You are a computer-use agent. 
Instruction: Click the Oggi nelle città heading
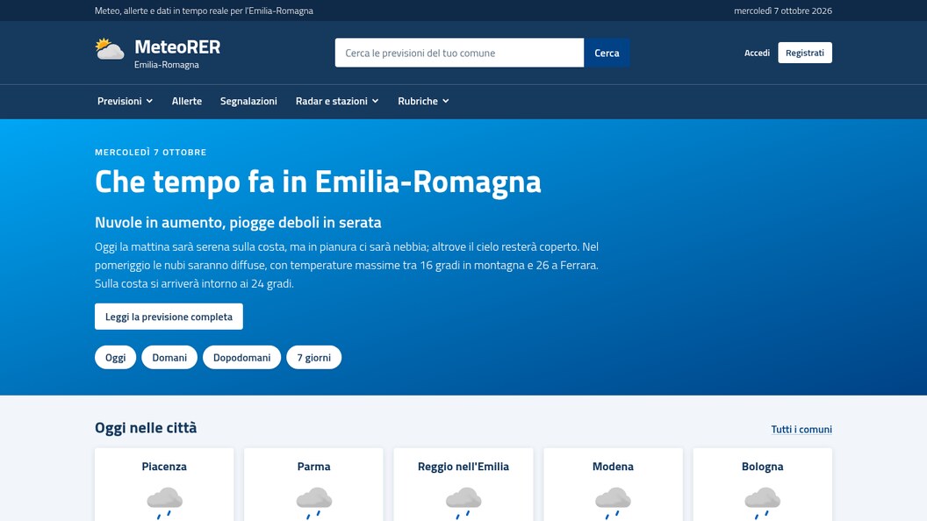pos(146,428)
